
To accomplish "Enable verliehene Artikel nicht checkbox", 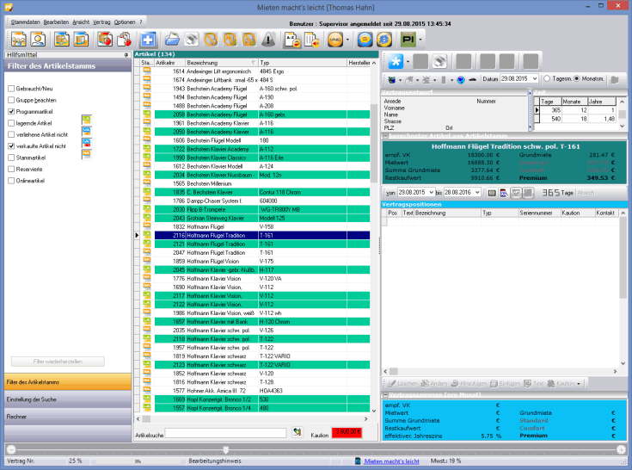I will (11, 134).
